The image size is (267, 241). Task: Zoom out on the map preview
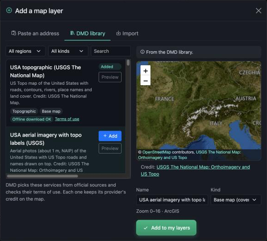pos(145,81)
